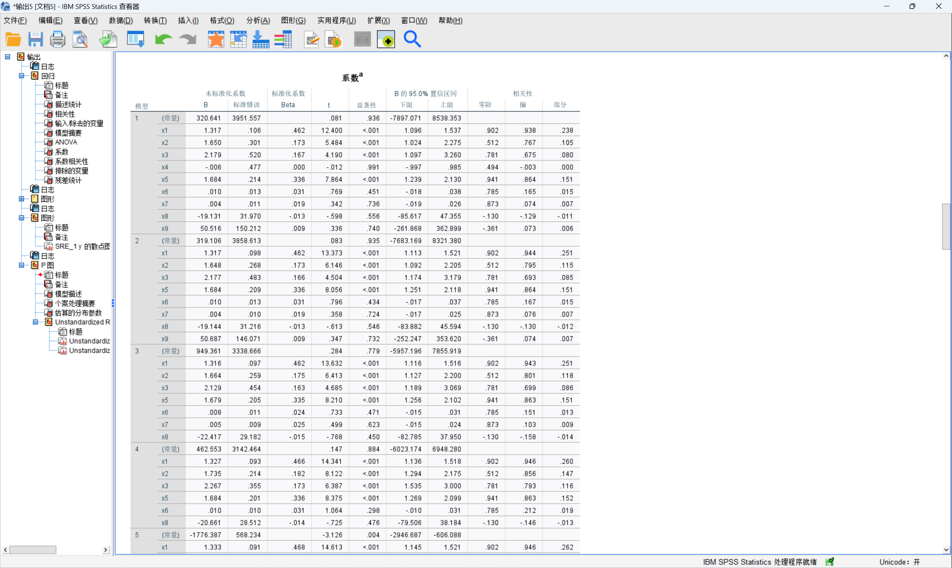Open the 格式(O) menu
The image size is (952, 568).
pyautogui.click(x=222, y=21)
